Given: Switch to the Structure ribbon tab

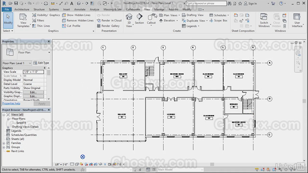Looking at the screenshot, I should (39, 9).
